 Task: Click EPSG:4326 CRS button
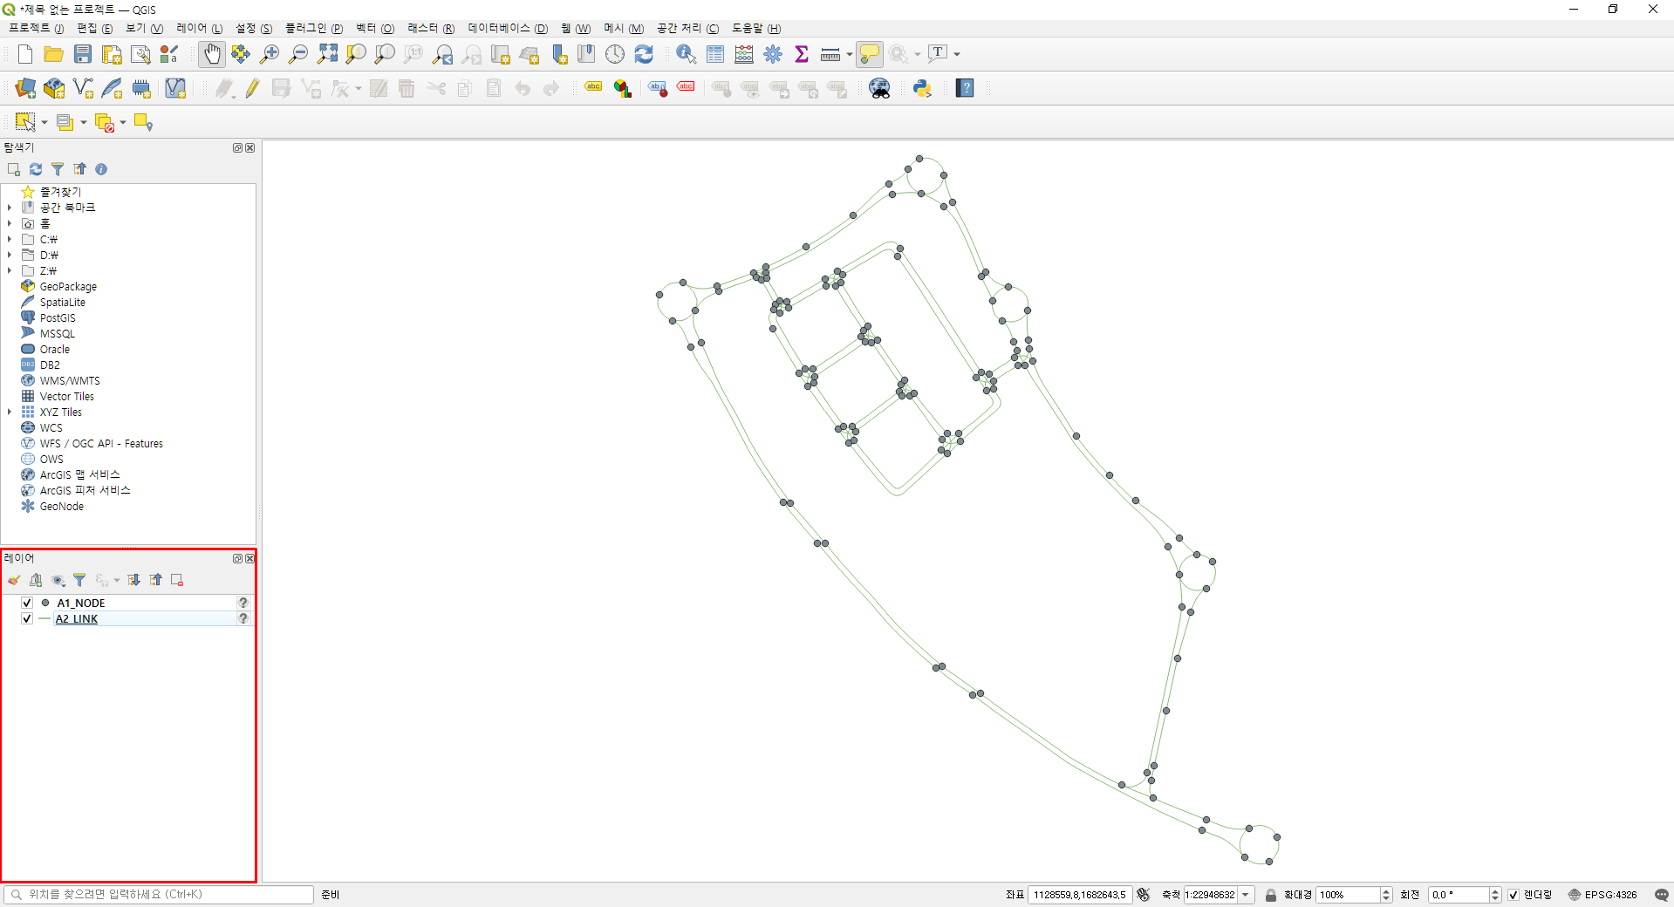[x=1602, y=895]
